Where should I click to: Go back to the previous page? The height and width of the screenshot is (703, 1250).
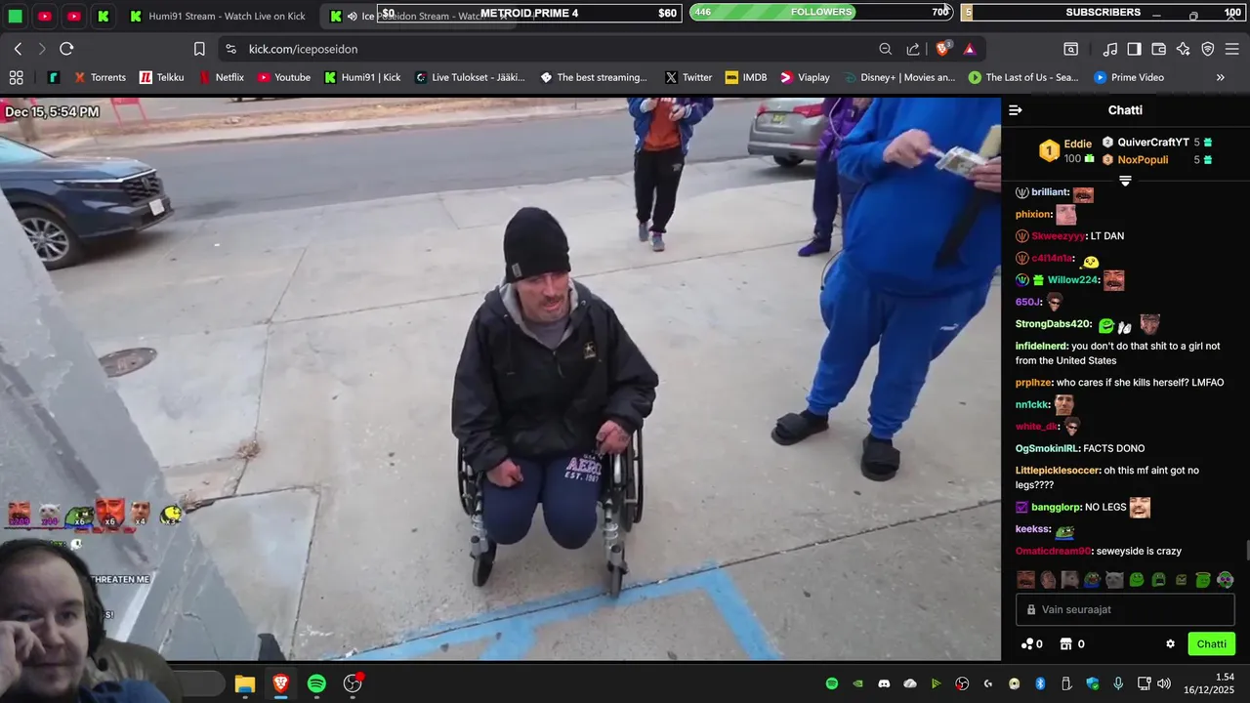tap(18, 49)
